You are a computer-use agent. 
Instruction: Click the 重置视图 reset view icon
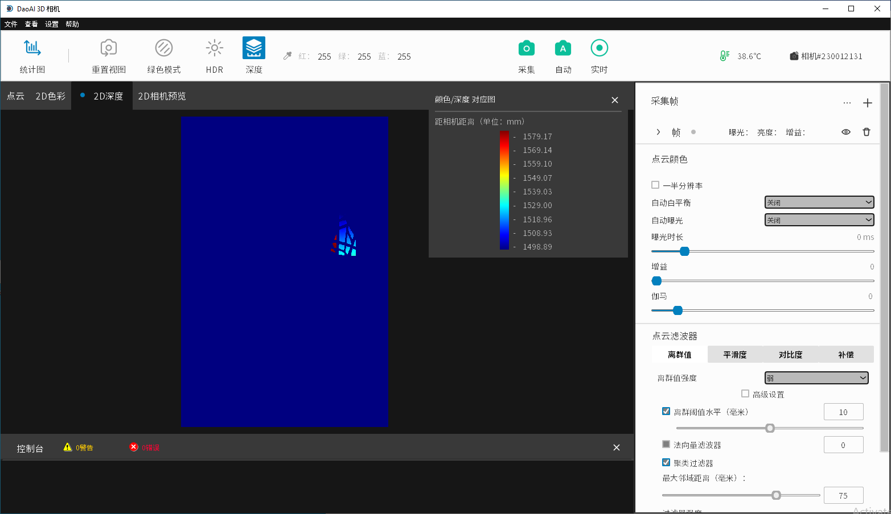click(109, 48)
